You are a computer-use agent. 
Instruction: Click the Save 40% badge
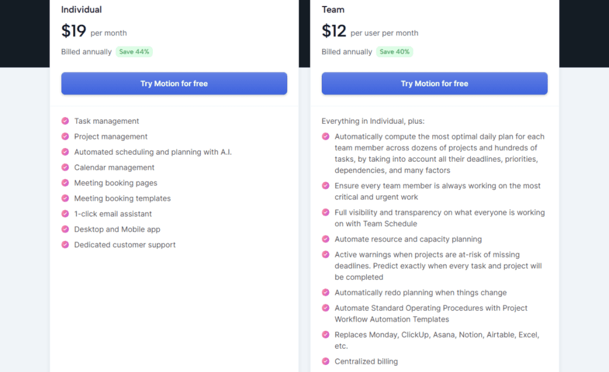pyautogui.click(x=394, y=52)
